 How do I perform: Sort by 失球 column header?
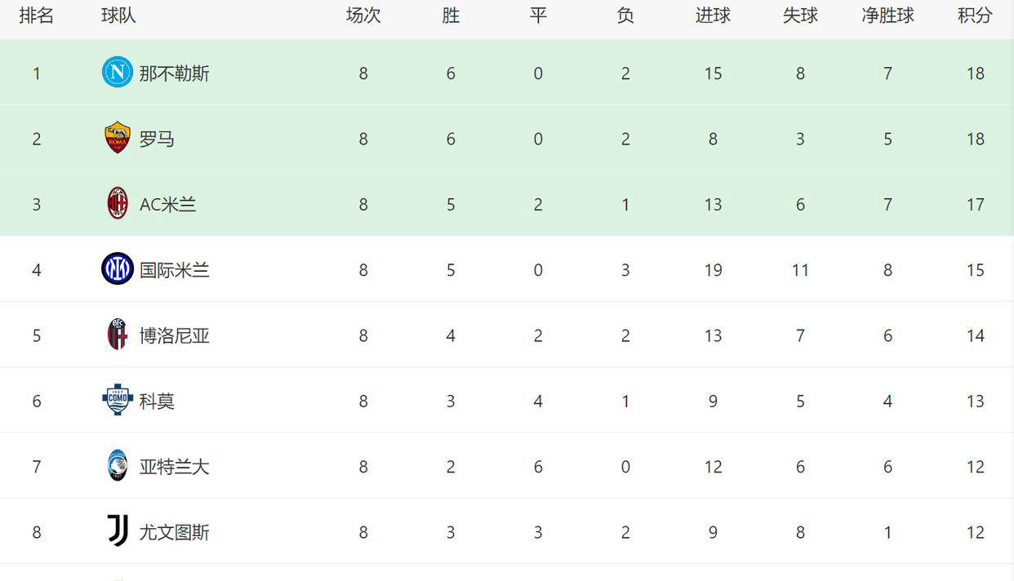(800, 16)
